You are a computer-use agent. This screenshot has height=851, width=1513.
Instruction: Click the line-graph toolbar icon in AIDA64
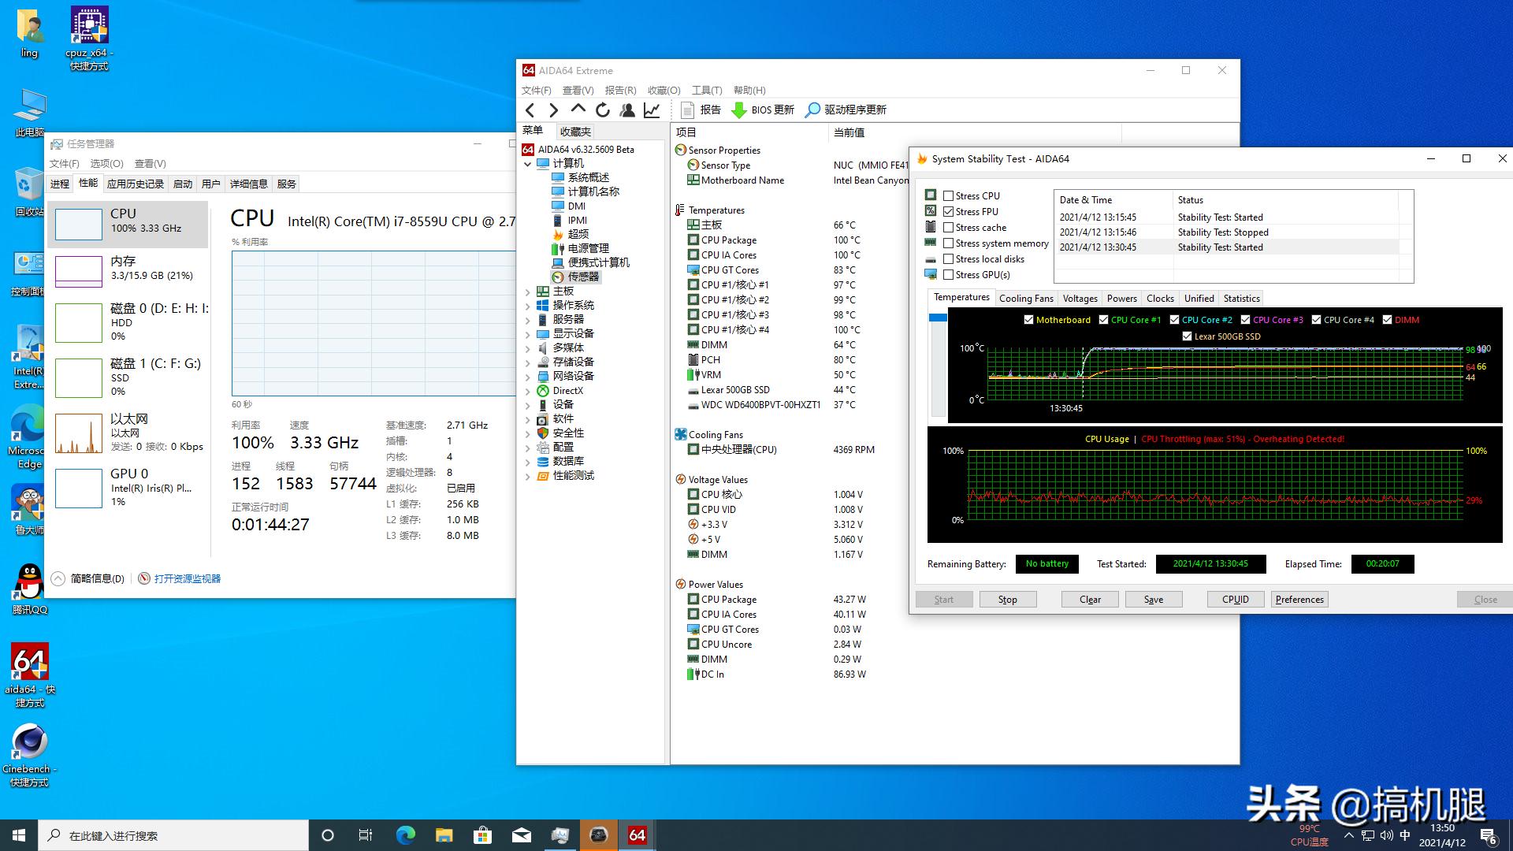pyautogui.click(x=651, y=110)
